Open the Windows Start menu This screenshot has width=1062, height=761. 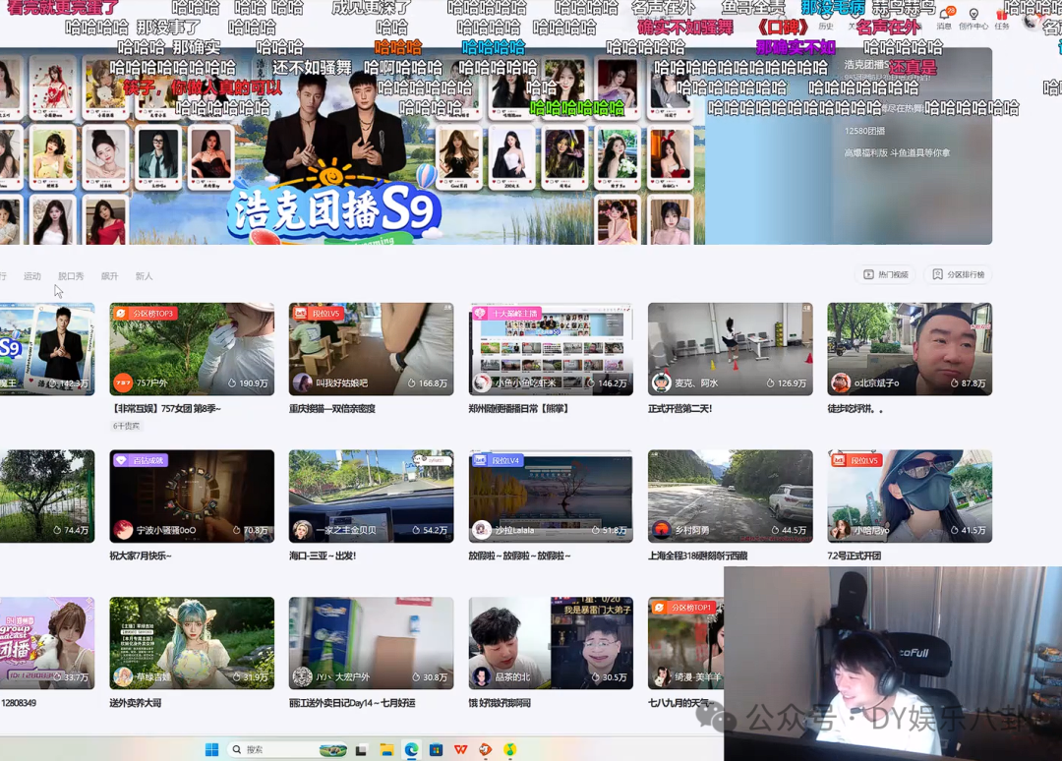[212, 749]
